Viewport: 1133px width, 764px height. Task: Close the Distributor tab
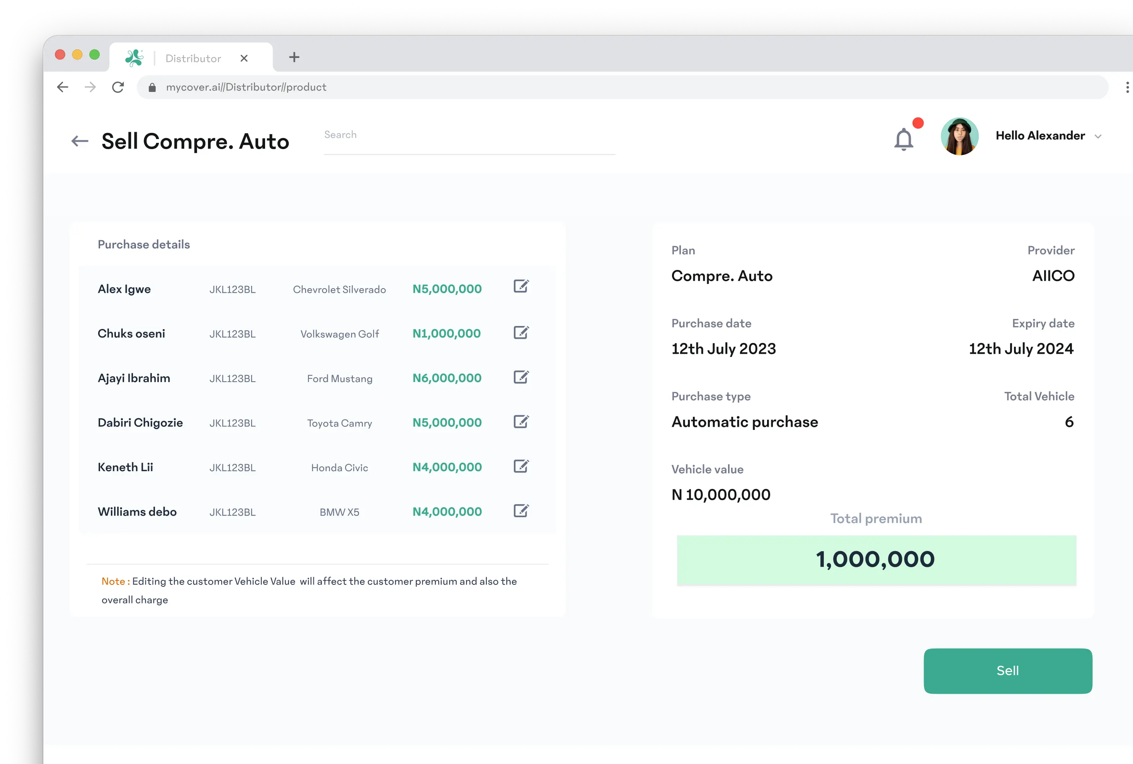244,58
